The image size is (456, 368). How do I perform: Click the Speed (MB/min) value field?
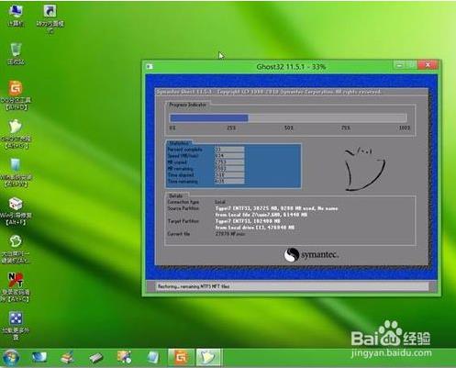click(x=229, y=156)
